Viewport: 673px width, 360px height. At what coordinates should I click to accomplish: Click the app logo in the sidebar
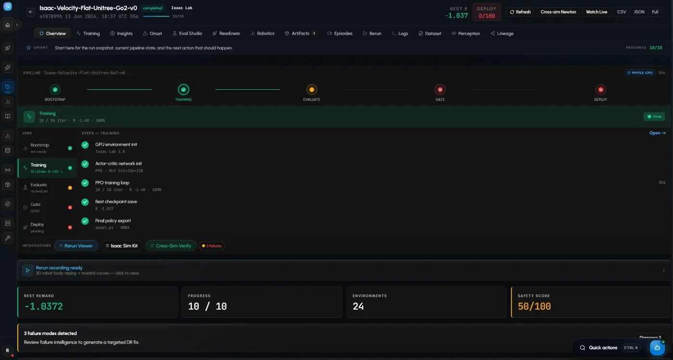[x=7, y=7]
